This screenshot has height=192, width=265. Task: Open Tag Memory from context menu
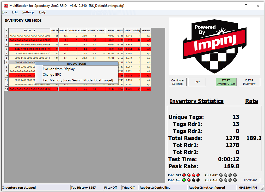pos(78,80)
